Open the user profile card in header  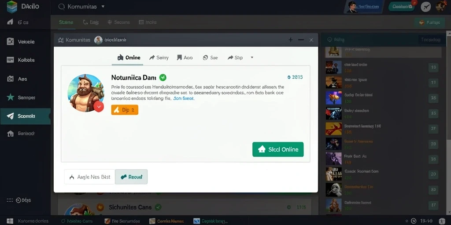[x=363, y=7]
